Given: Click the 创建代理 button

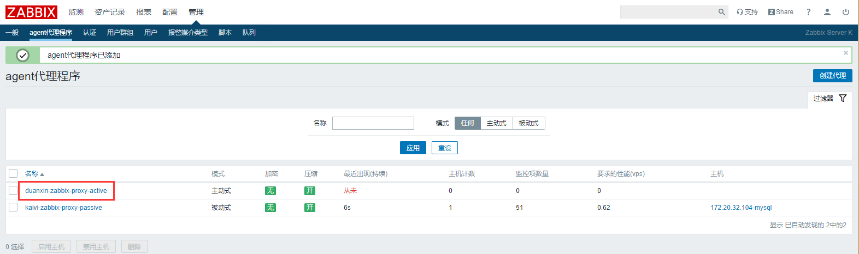Looking at the screenshot, I should coord(833,76).
